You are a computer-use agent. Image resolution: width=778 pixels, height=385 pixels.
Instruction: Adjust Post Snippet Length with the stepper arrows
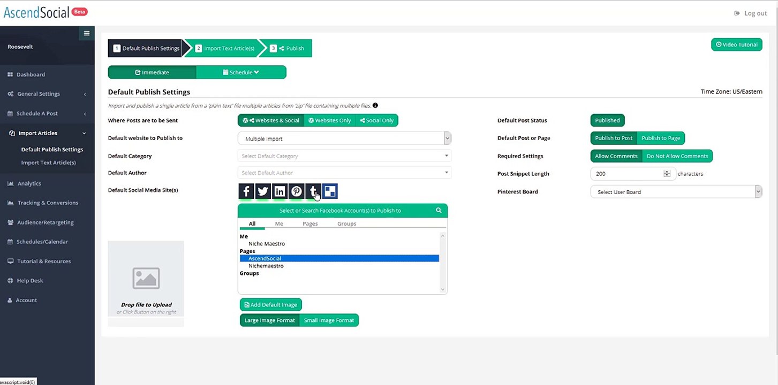[x=667, y=174]
